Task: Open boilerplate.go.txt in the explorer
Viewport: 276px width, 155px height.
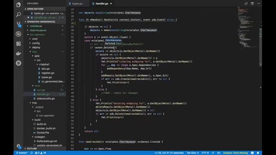Action: click(x=47, y=141)
